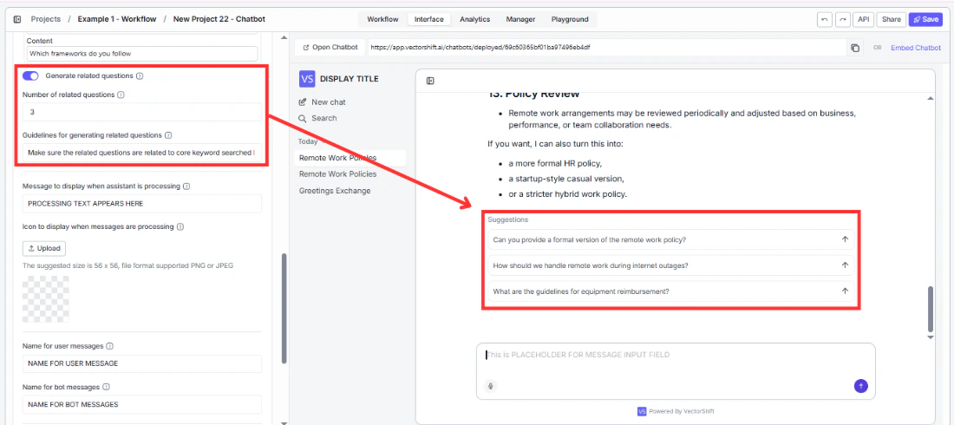Click the info icon beside Icon to display when processing
The width and height of the screenshot is (954, 425).
pos(180,227)
